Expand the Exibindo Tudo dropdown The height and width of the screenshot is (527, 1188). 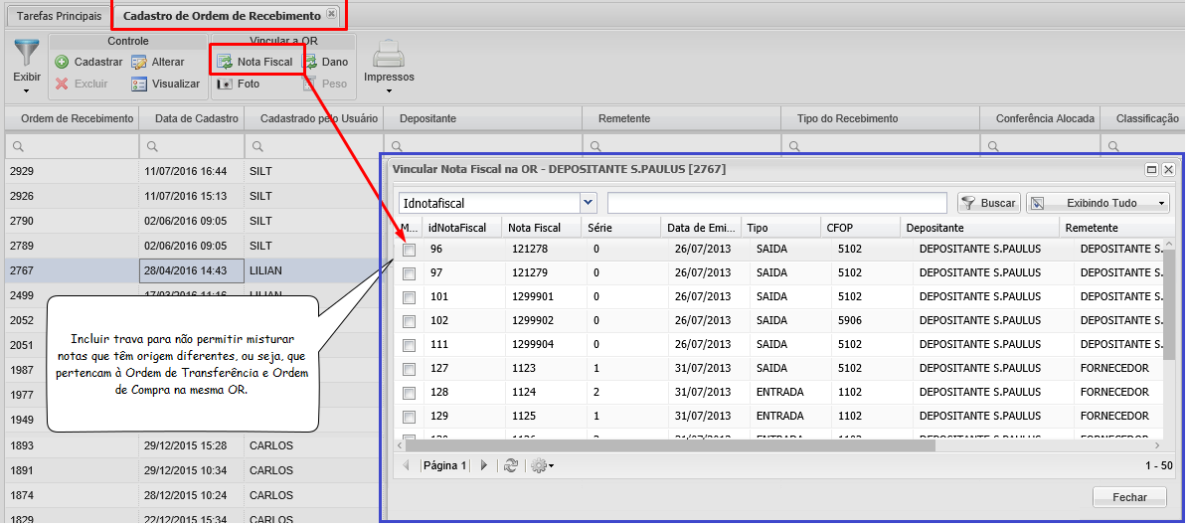(x=1161, y=203)
